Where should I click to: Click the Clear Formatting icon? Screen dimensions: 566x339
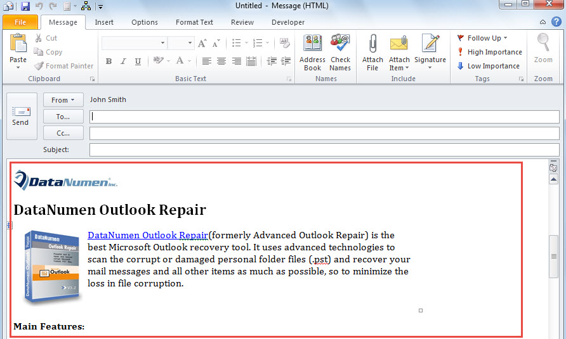[284, 43]
